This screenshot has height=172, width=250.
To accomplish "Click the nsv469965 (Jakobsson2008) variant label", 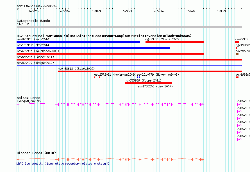I will click(x=38, y=51).
